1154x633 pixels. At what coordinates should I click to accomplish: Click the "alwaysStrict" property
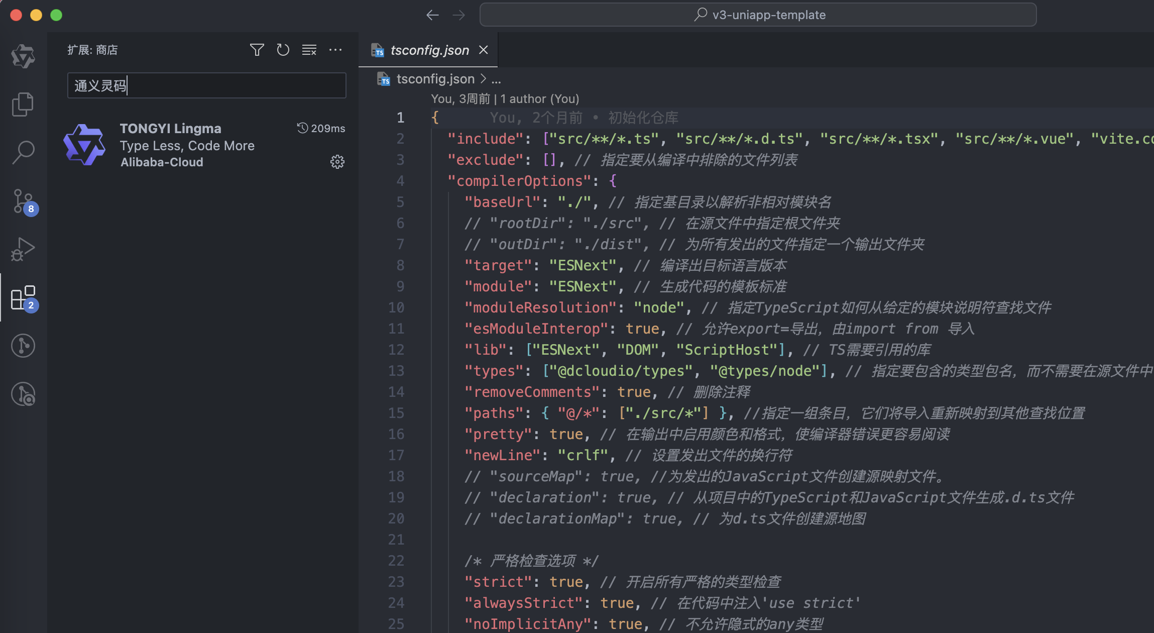point(524,603)
